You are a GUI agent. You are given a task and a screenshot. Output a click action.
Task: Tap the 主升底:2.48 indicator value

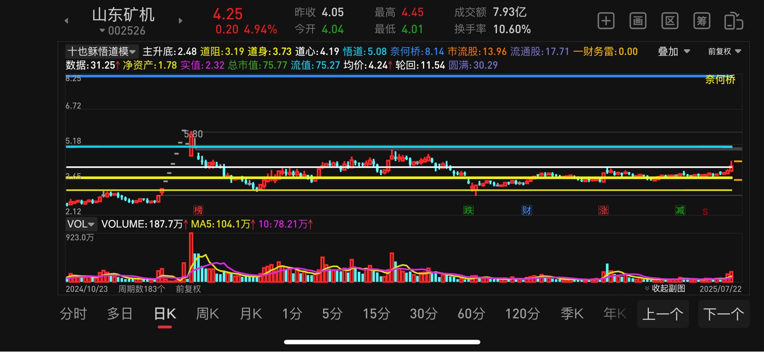tap(169, 52)
